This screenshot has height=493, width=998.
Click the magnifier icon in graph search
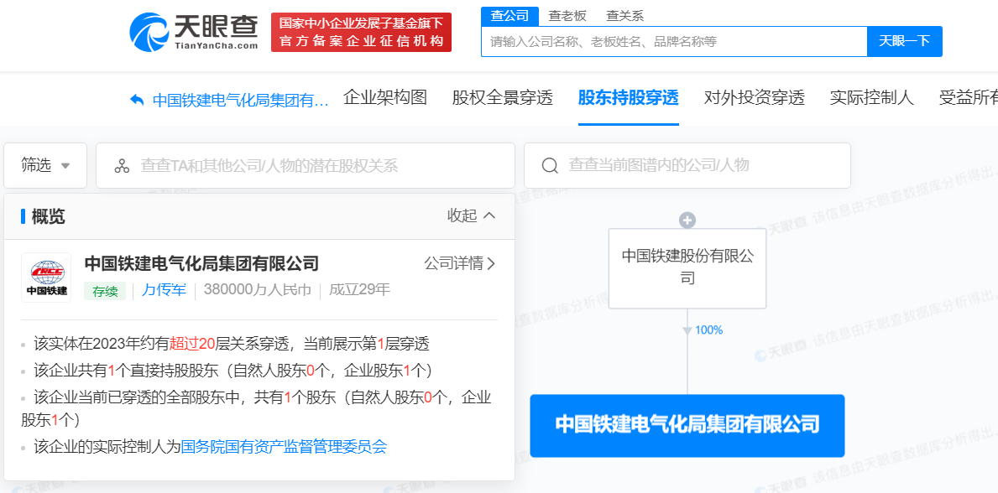click(x=550, y=165)
